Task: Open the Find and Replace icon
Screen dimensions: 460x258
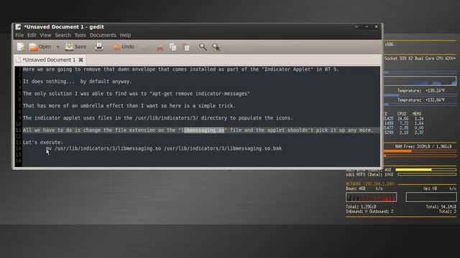Action: coord(216,47)
